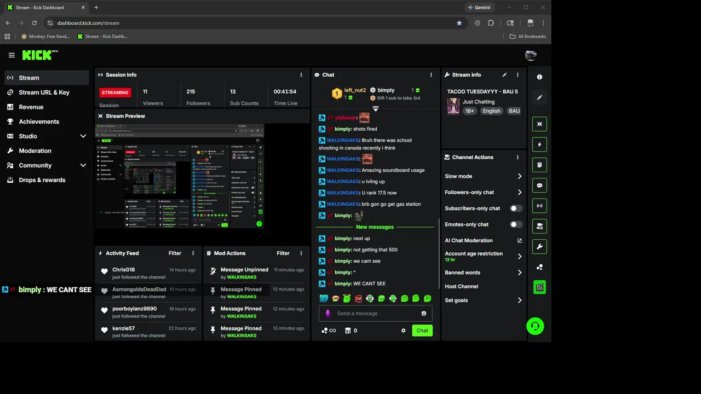Click in the Send a message field
This screenshot has height=394, width=701.
(375, 314)
